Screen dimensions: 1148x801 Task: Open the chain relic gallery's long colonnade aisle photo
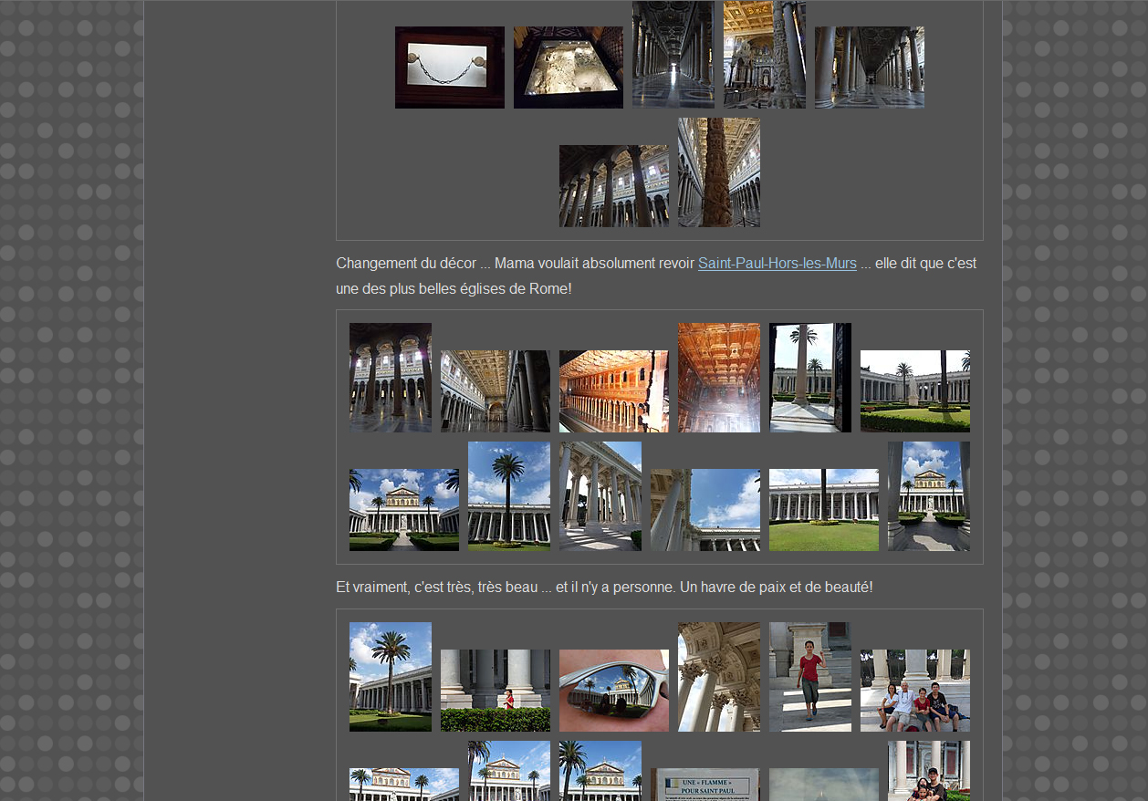tap(869, 68)
